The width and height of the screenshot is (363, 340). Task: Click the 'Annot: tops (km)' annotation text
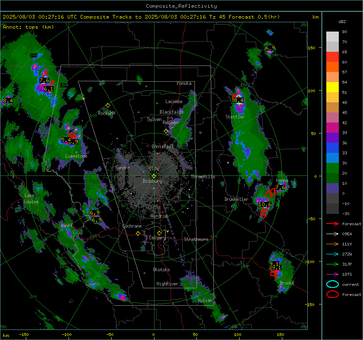(28, 27)
